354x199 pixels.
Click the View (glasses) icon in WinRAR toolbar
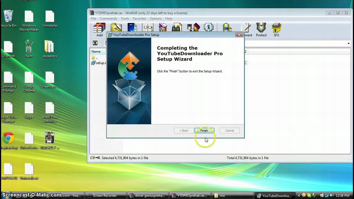pos(148,27)
